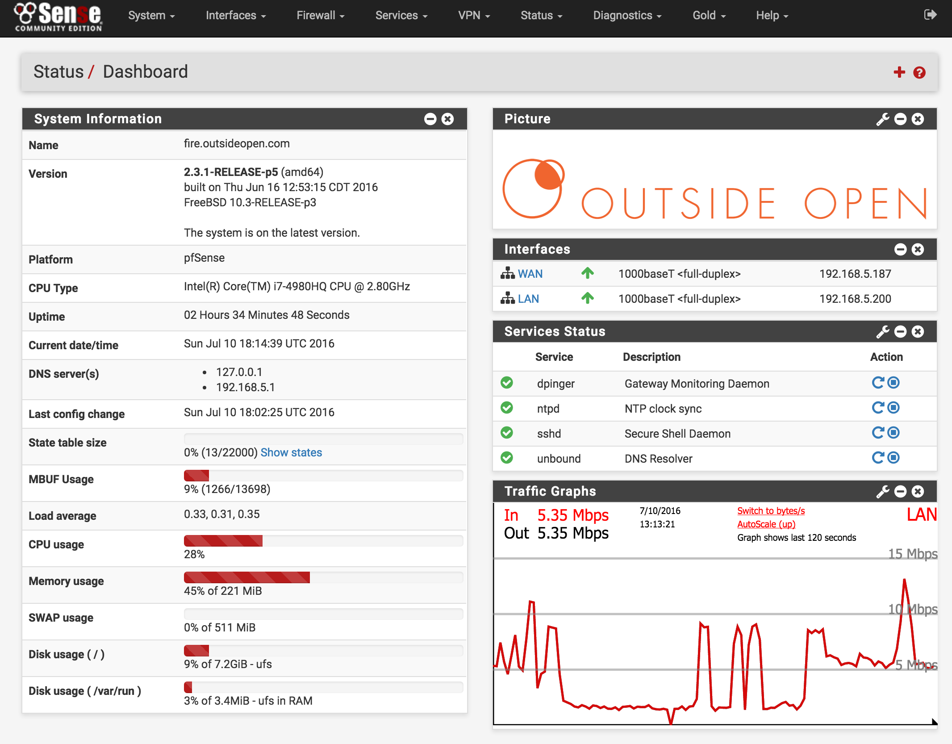Restart the unbound DNS Resolver service
This screenshot has height=744, width=952.
coord(877,458)
